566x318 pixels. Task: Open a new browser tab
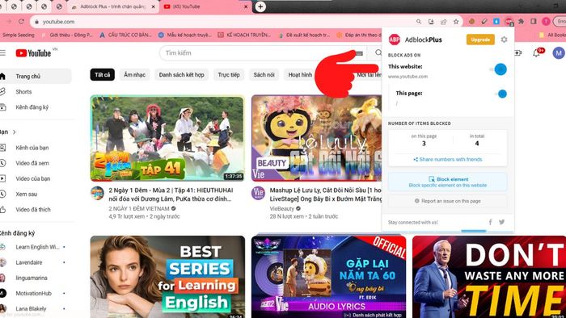pyautogui.click(x=260, y=6)
